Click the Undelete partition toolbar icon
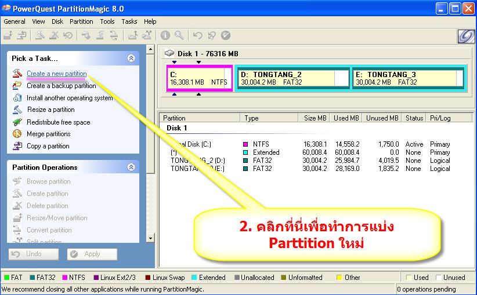This screenshot has width=477, height=295. pos(68,35)
